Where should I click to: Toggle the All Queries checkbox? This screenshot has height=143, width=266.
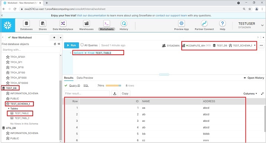(82, 45)
